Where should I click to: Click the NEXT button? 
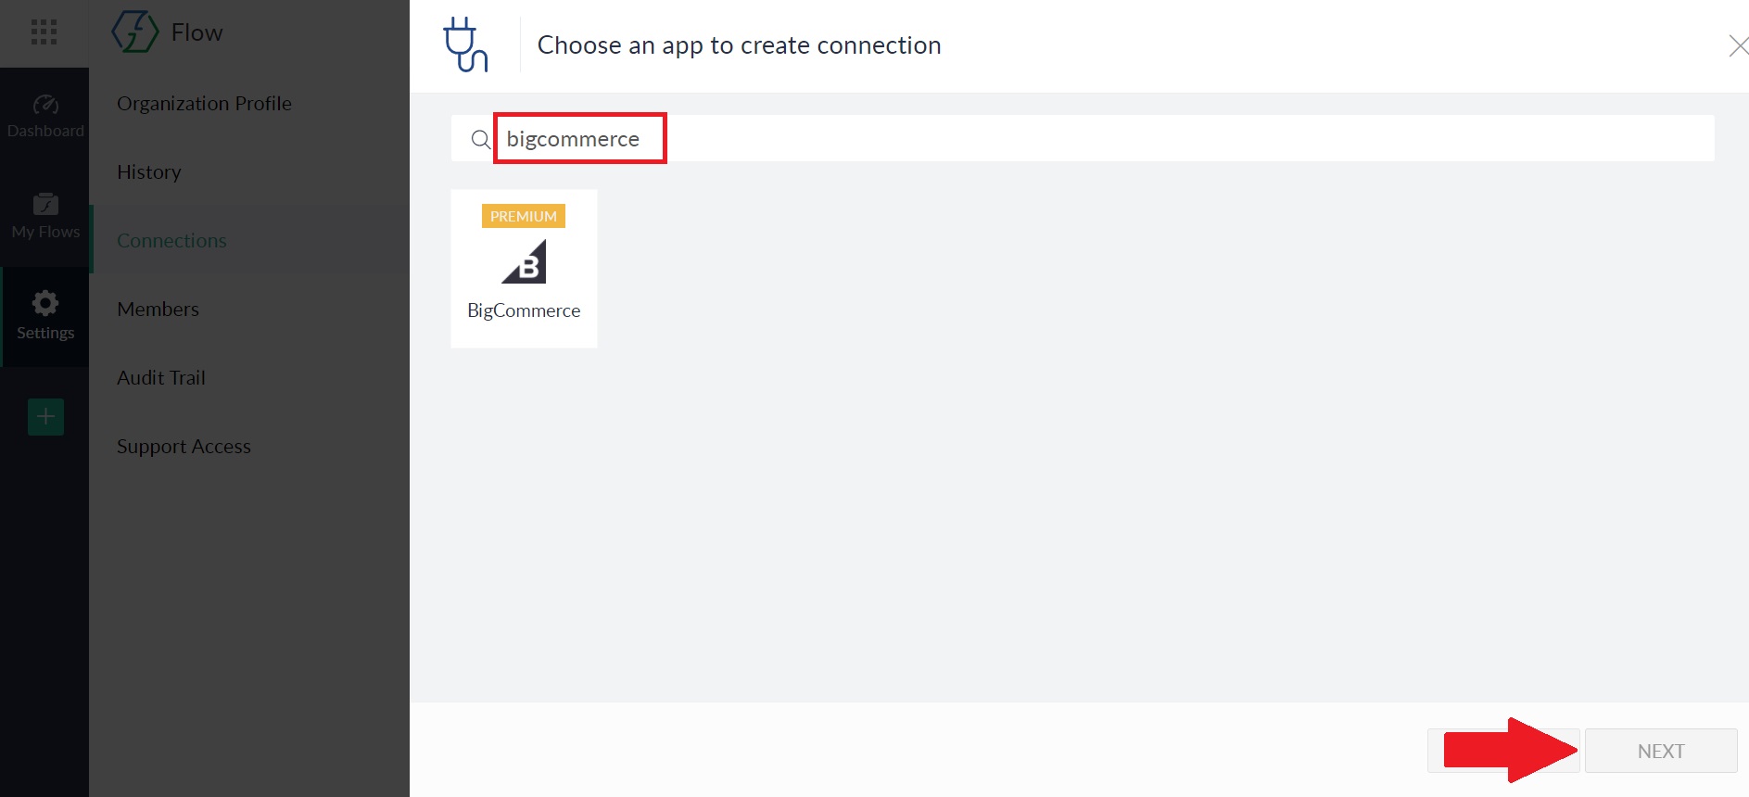[1660, 751]
